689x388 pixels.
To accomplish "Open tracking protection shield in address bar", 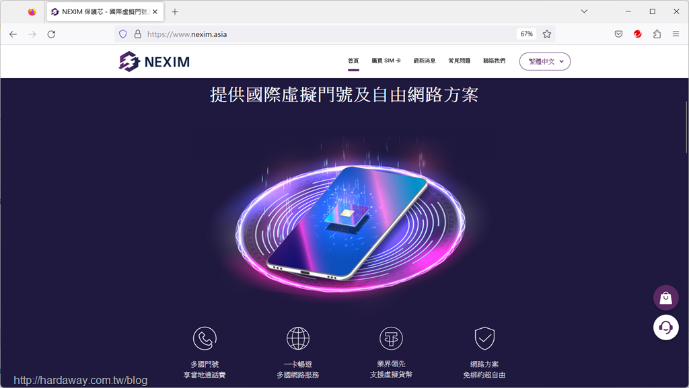I will pos(123,34).
